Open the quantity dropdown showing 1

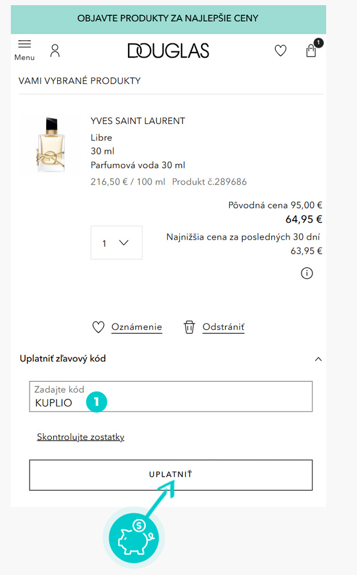pos(117,243)
